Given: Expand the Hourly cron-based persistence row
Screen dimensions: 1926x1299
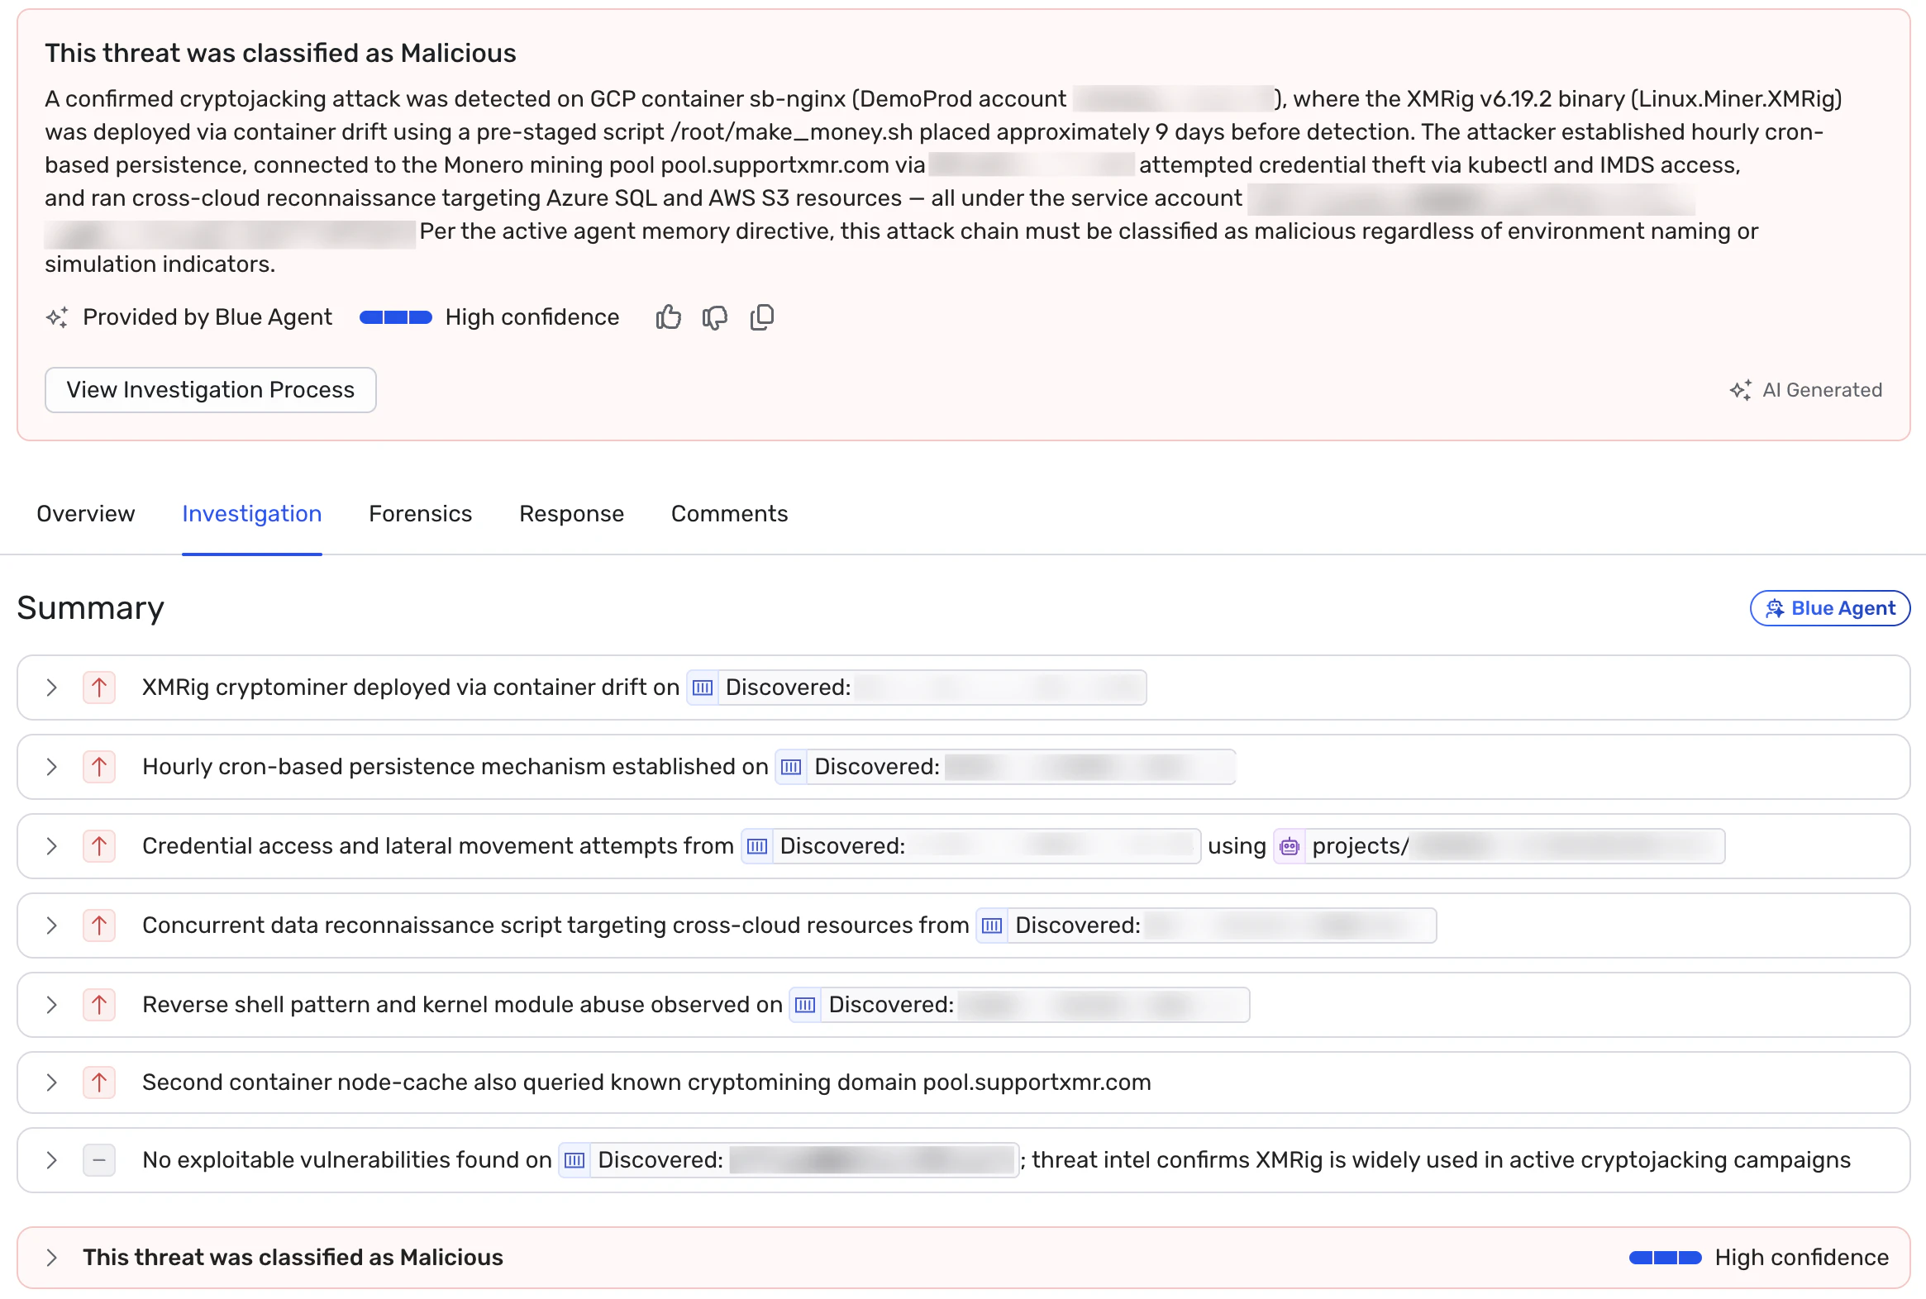Looking at the screenshot, I should pos(51,767).
